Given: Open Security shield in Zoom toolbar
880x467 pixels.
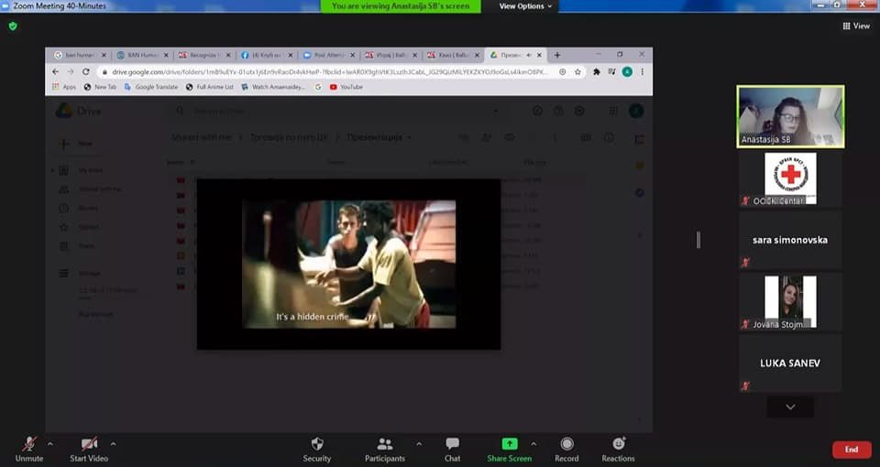Looking at the screenshot, I should [317, 450].
